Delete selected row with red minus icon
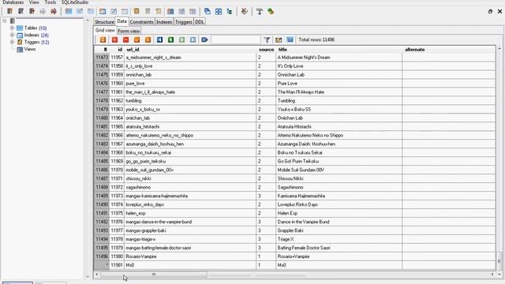The width and height of the screenshot is (505, 284). pyautogui.click(x=125, y=39)
